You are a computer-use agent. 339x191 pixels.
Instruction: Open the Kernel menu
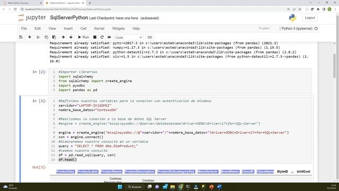pos(99,28)
